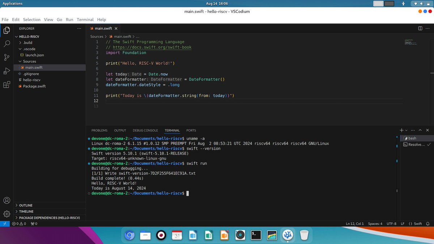This screenshot has height=244, width=434.
Task: Click Sources in the breadcrumb path
Action: (x=97, y=37)
